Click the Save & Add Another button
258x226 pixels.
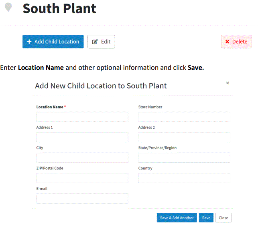tap(177, 218)
